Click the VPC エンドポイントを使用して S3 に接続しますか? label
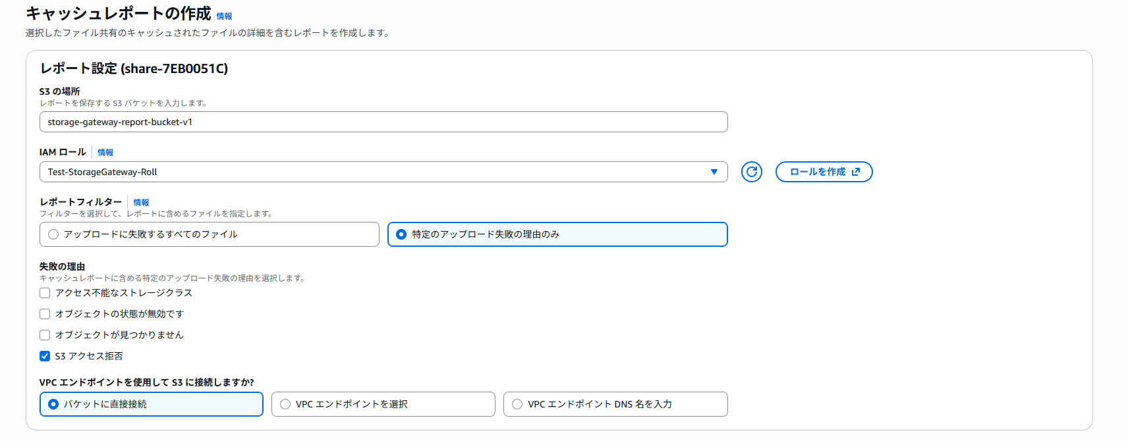Viewport: 1128px width, 441px height. (147, 382)
